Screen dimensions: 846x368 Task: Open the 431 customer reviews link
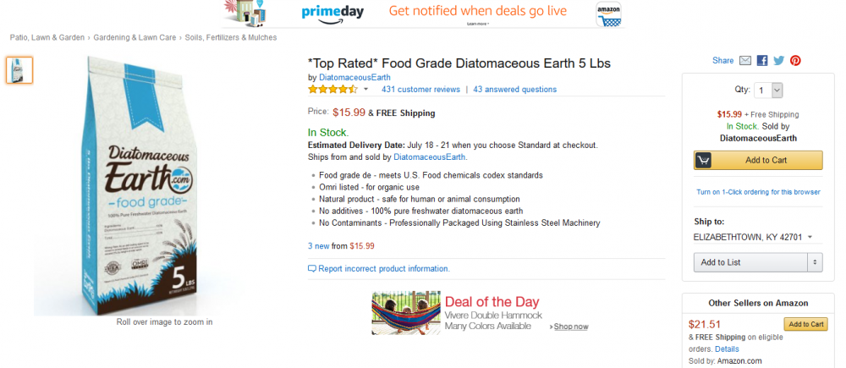(x=420, y=89)
